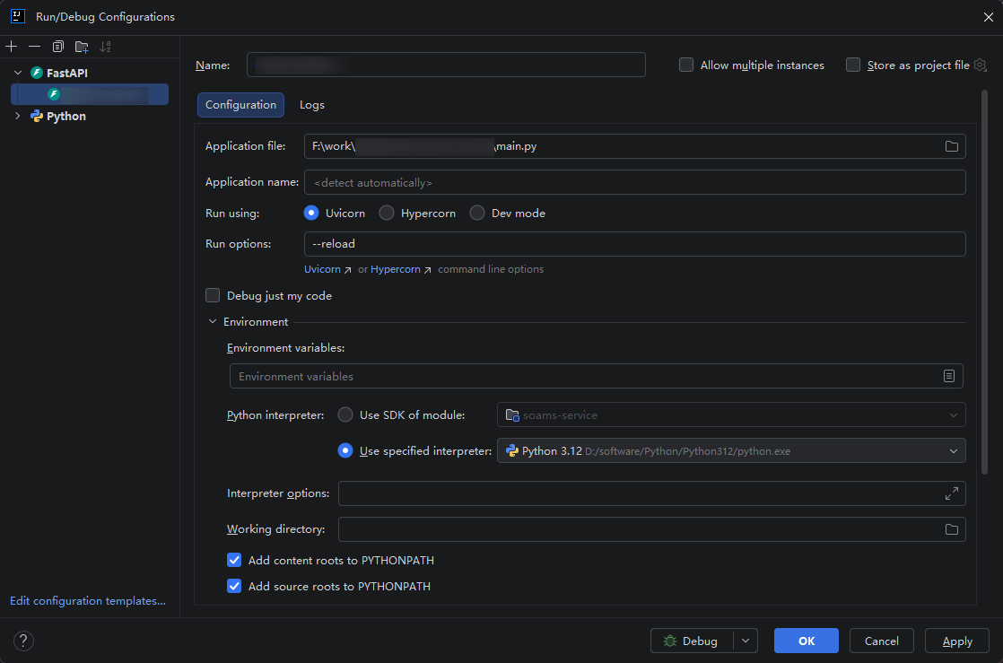Viewport: 1003px width, 663px height.
Task: Click the Apply button
Action: tap(957, 641)
